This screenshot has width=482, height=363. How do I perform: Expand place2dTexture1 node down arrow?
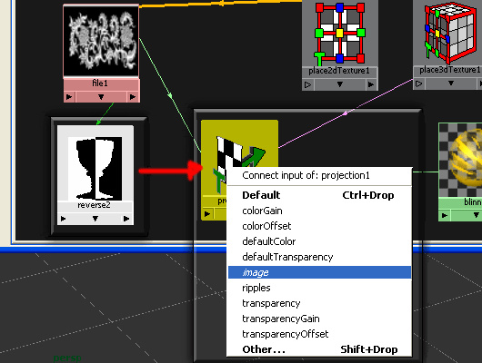pyautogui.click(x=340, y=84)
